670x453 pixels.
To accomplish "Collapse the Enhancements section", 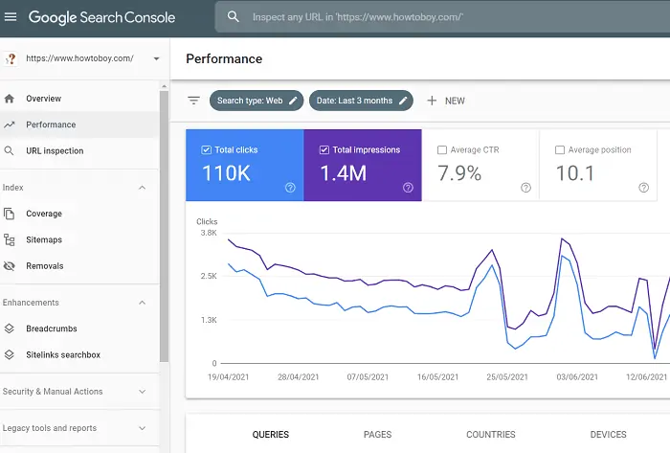I will pyautogui.click(x=143, y=303).
